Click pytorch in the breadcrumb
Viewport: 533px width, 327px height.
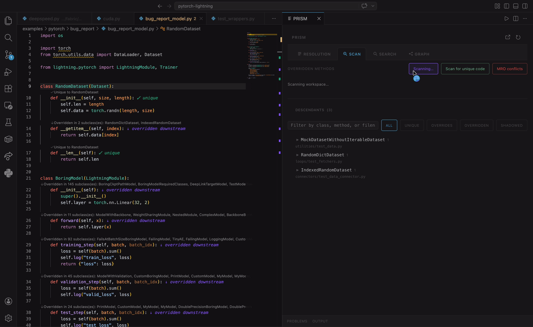[56, 29]
